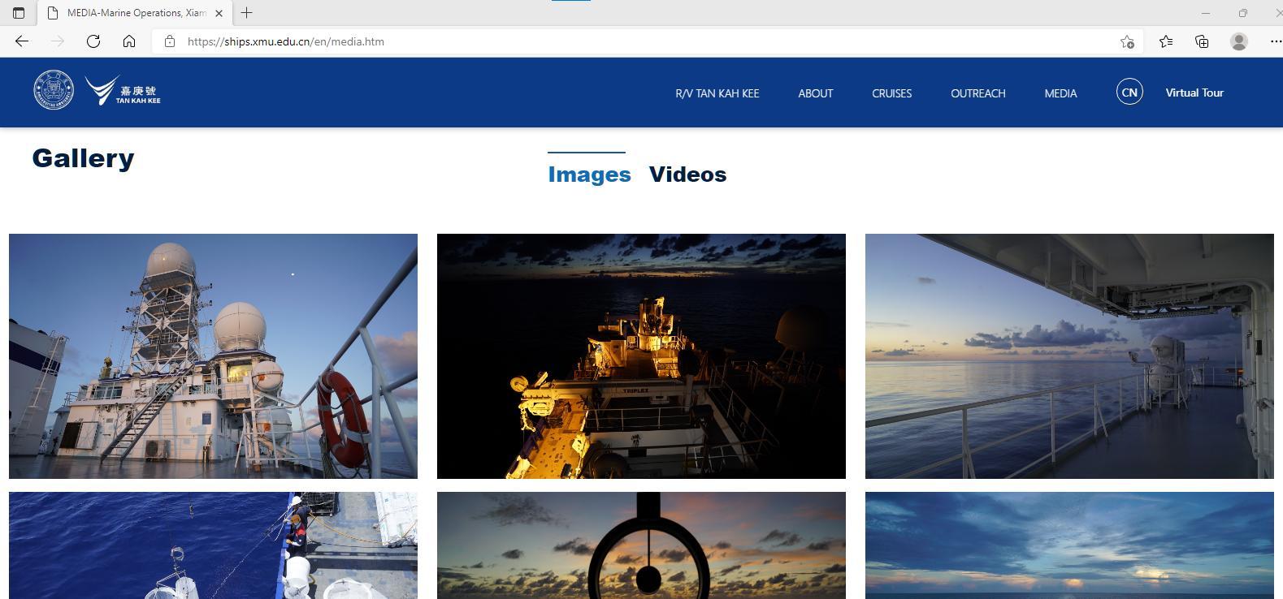Viewport: 1283px width, 599px height.
Task: Open the night deck photo thumbnail
Action: coord(641,356)
